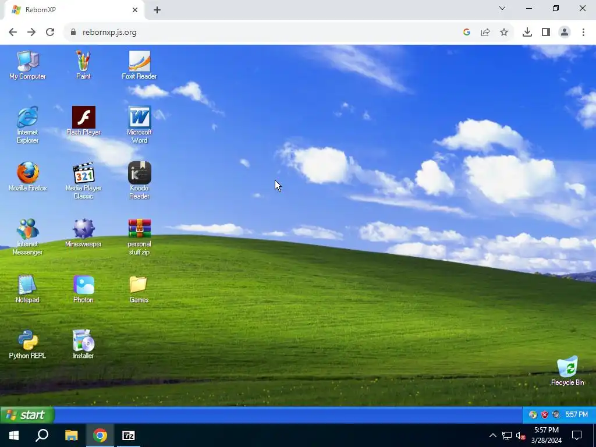The width and height of the screenshot is (596, 447).
Task: Click the muted speaker tray icon
Action: pyautogui.click(x=521, y=435)
